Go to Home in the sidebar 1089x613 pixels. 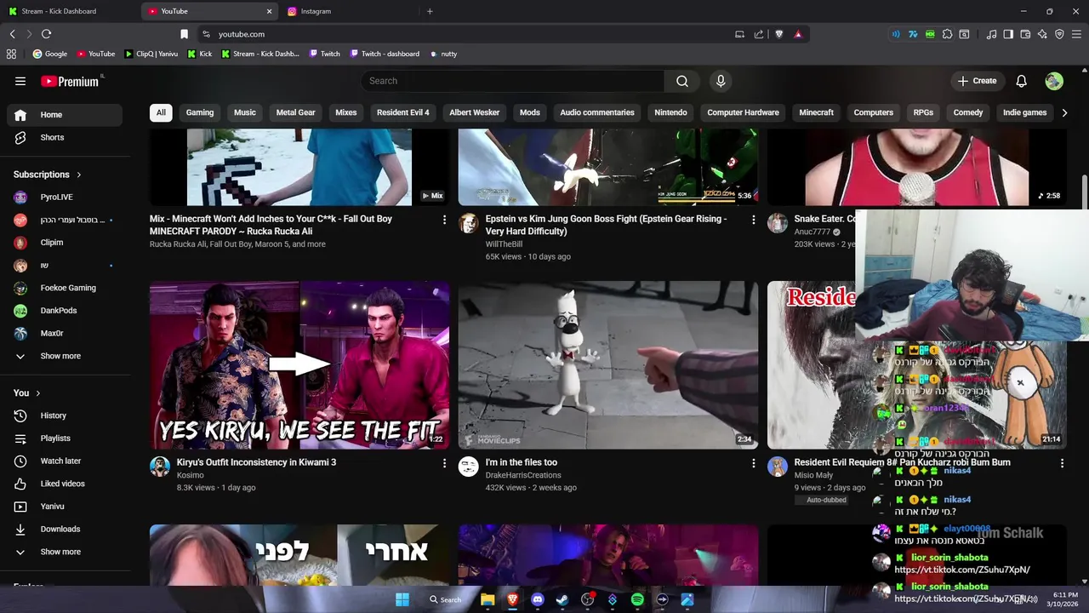65,115
